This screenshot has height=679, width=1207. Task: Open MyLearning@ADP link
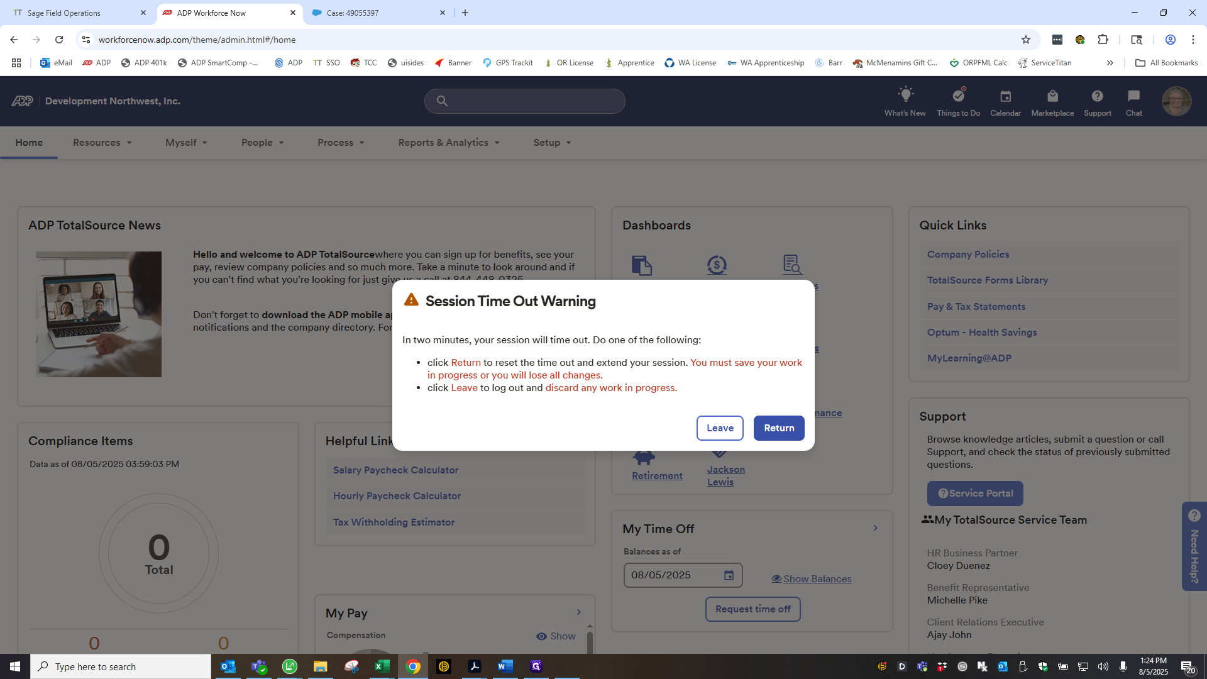pyautogui.click(x=969, y=358)
